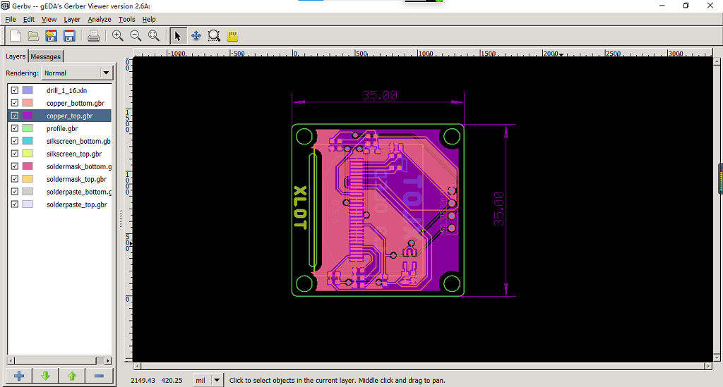The height and width of the screenshot is (387, 723).
Task: Open the Analyze menu
Action: point(99,19)
